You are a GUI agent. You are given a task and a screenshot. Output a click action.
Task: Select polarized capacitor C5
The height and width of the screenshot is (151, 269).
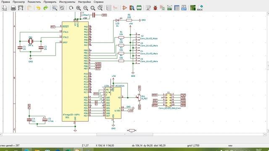45,120
